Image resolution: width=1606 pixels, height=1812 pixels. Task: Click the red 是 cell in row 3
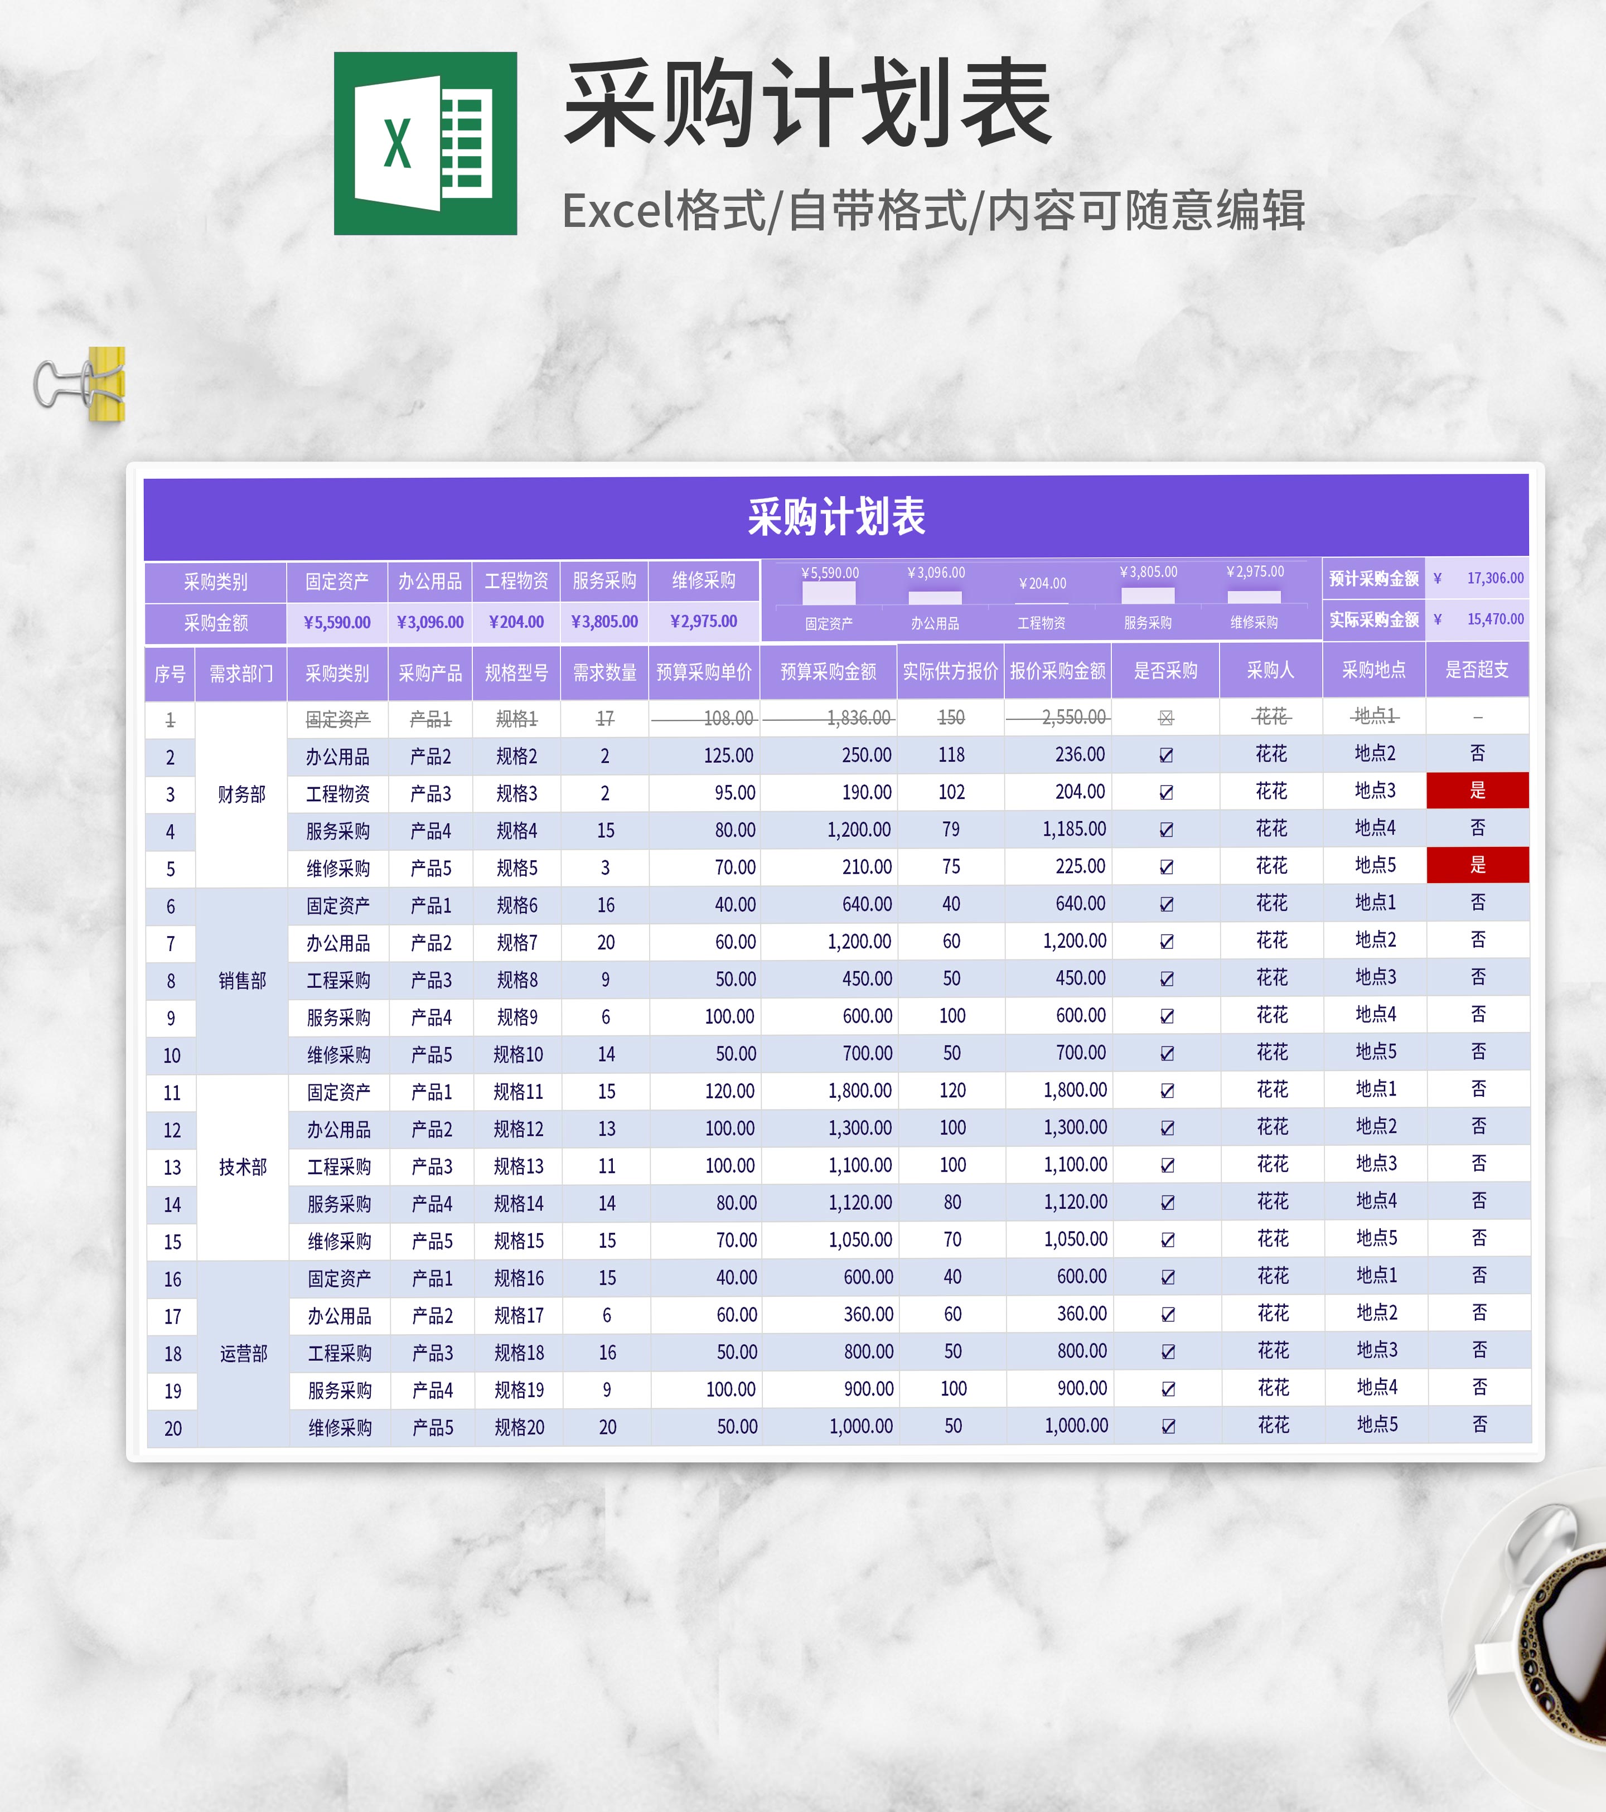(x=1477, y=791)
